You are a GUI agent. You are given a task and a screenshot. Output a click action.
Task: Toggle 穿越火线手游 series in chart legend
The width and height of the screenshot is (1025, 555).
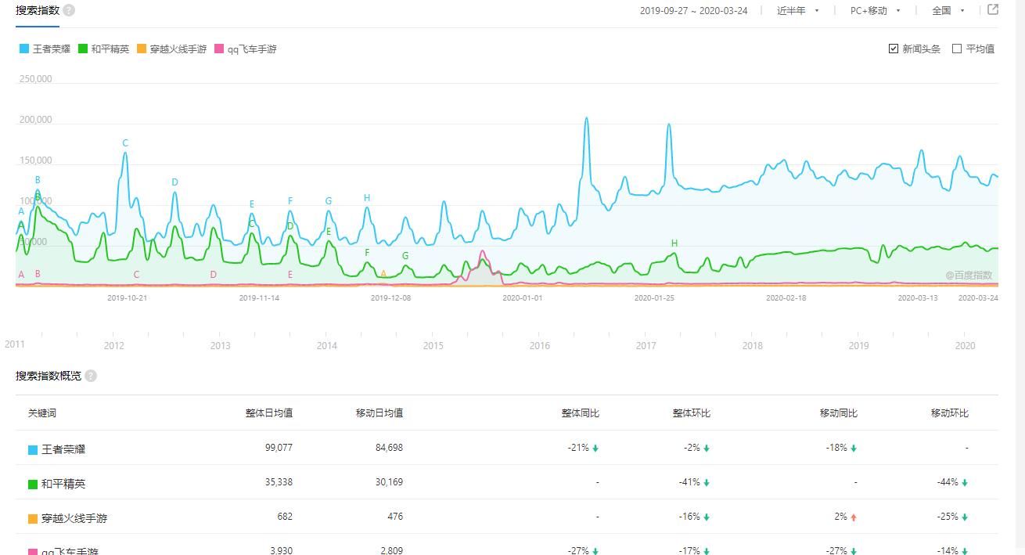click(x=171, y=49)
